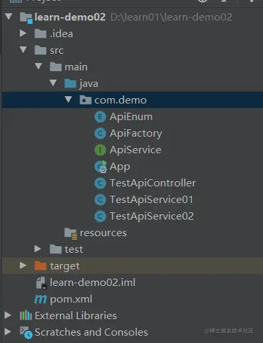Select the TestApiService02 class
The height and width of the screenshot is (343, 263).
(151, 216)
